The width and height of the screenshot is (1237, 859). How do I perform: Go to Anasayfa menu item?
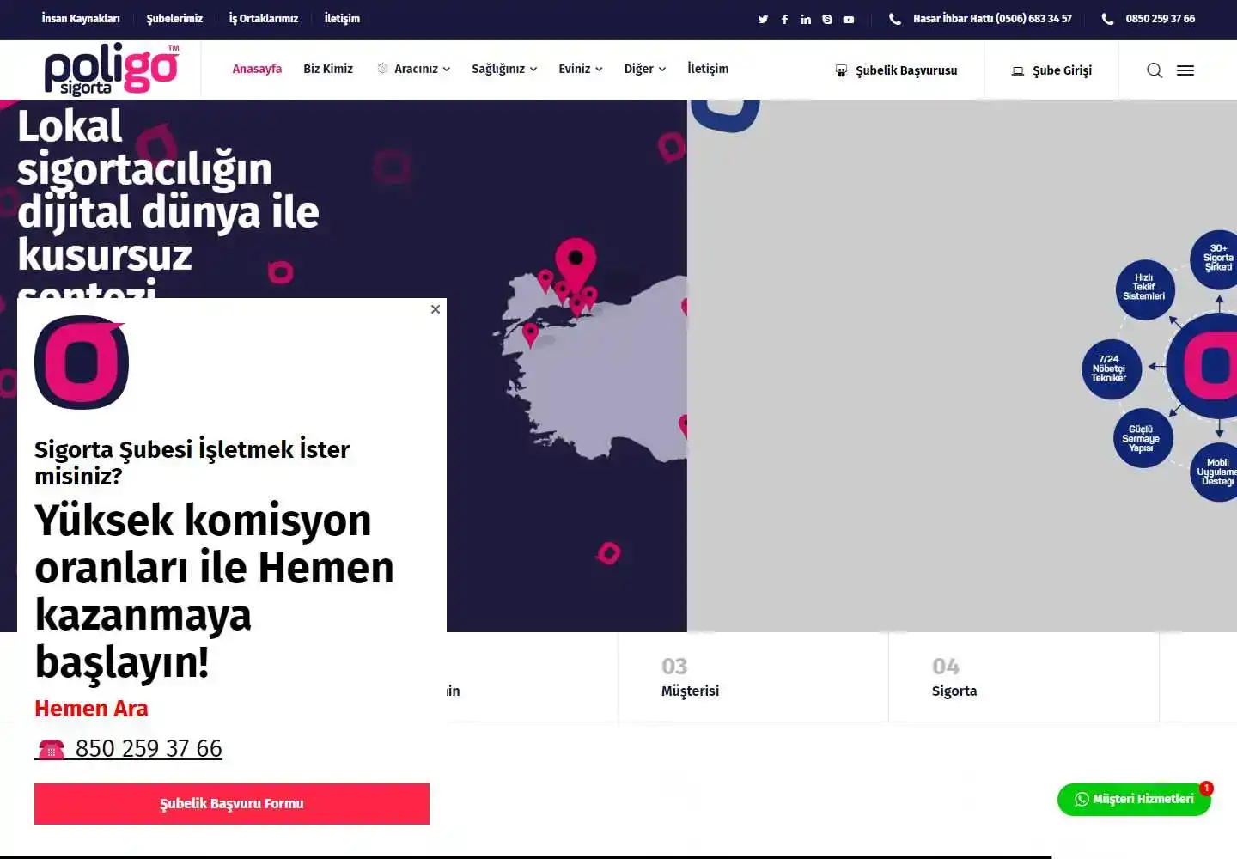[257, 69]
